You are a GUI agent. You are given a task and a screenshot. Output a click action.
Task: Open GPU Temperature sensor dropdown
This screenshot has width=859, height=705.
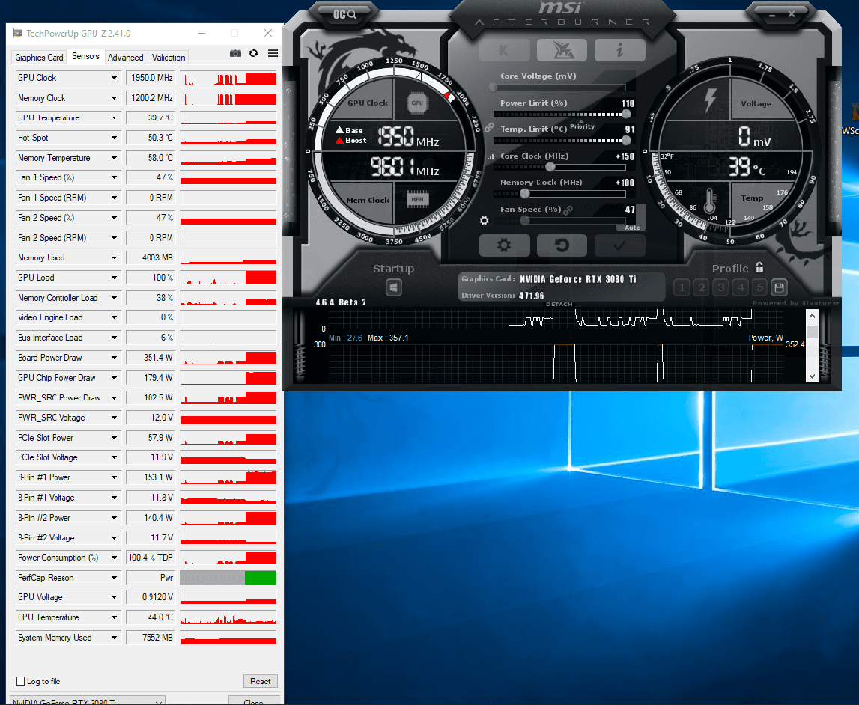(114, 117)
